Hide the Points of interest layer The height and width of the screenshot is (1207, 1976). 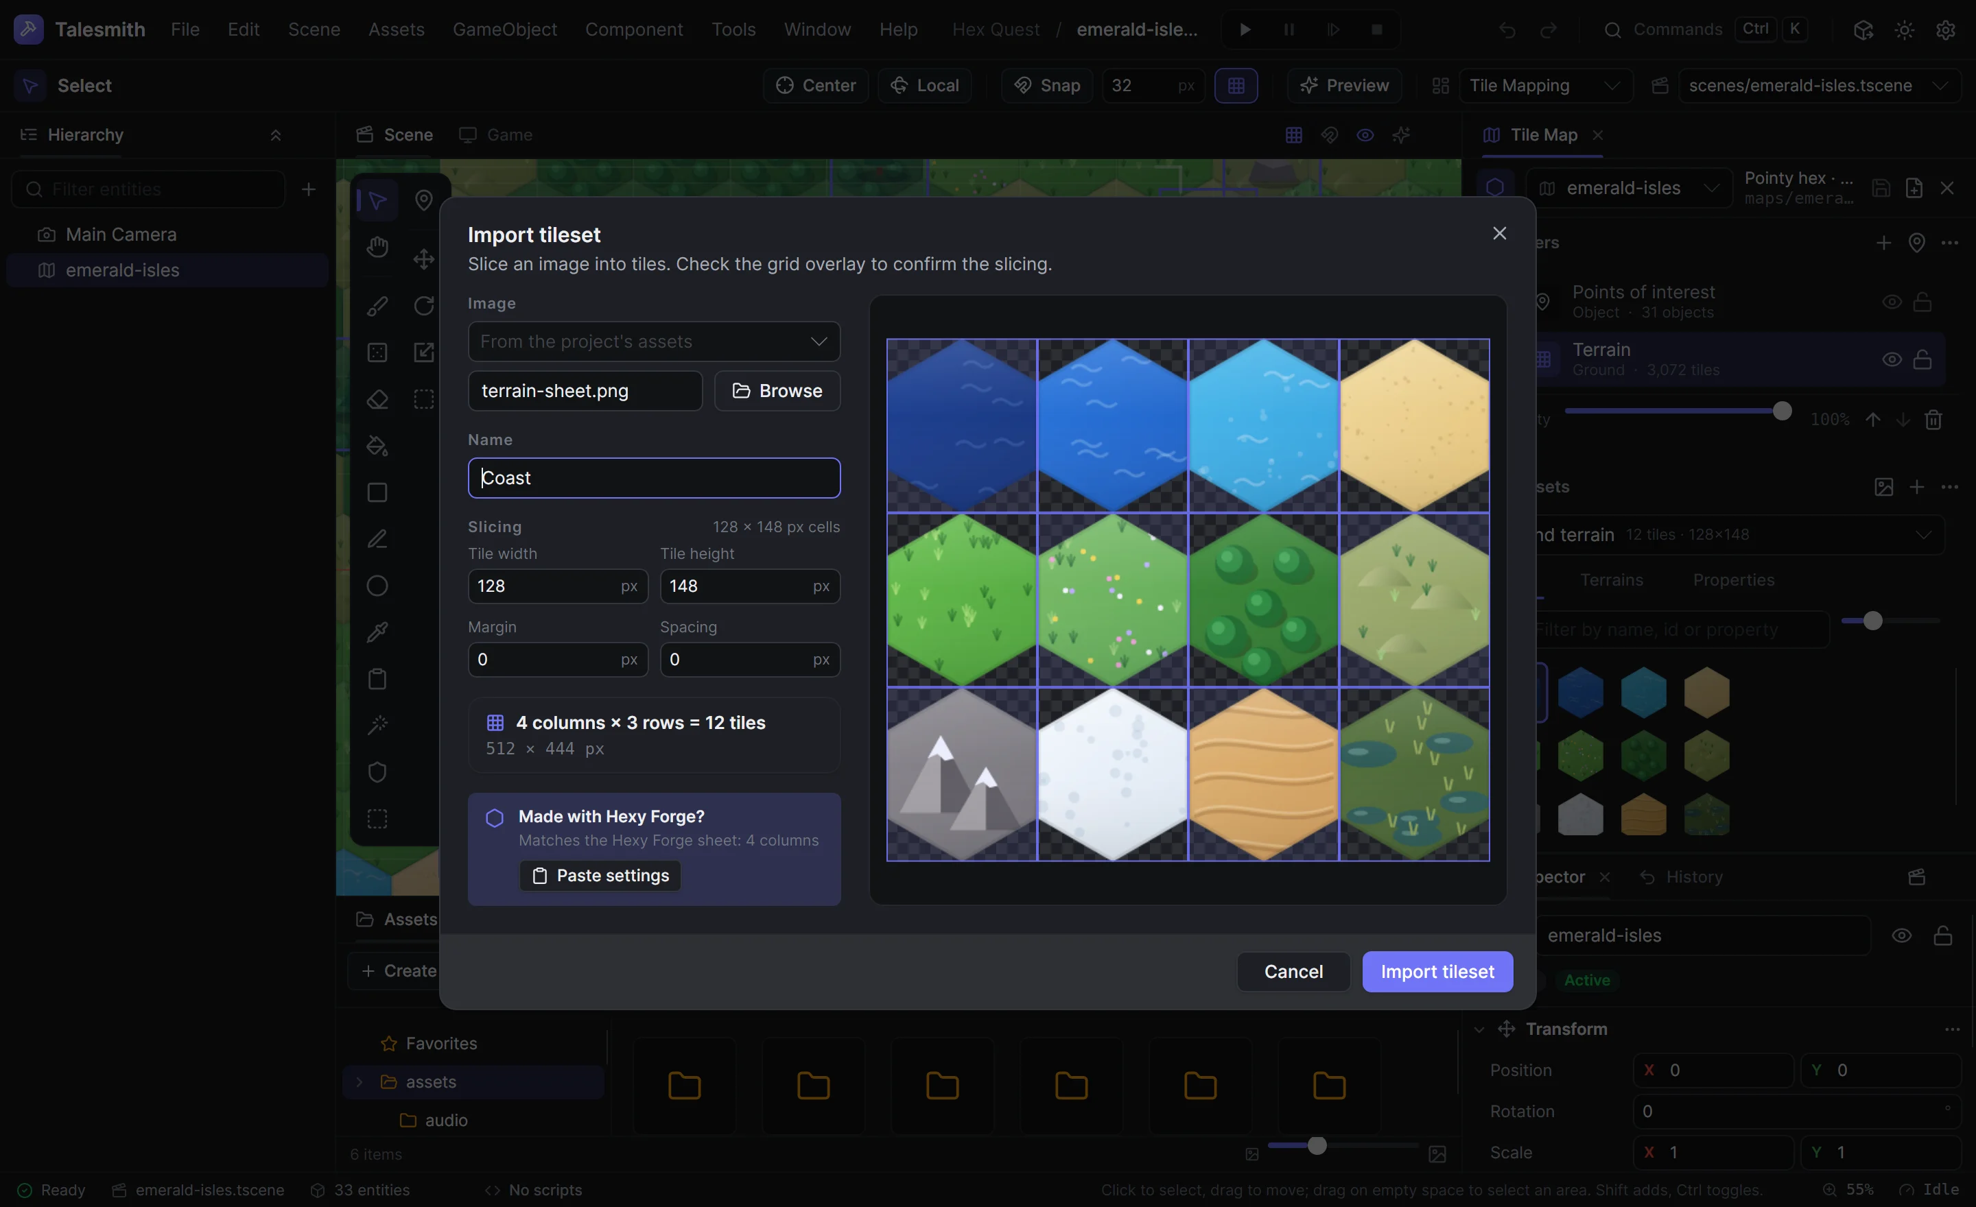[1891, 302]
